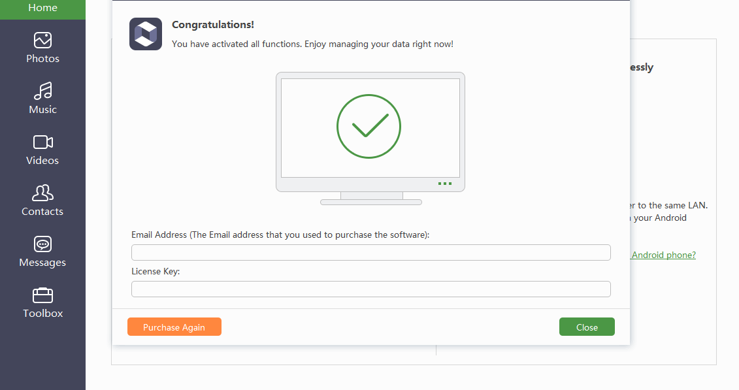Focus the Email Address input field

(370, 253)
